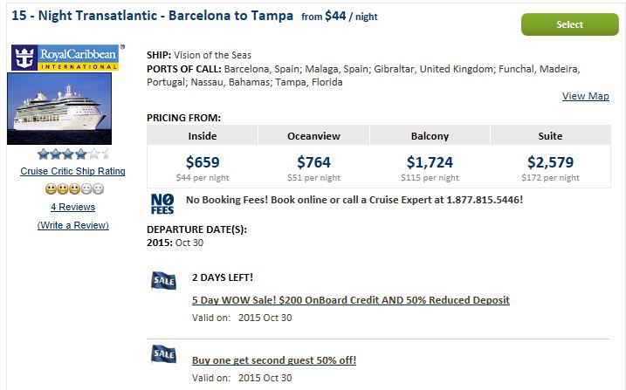
Task: Open the Cruise Critic Ship Rating link
Action: click(72, 171)
